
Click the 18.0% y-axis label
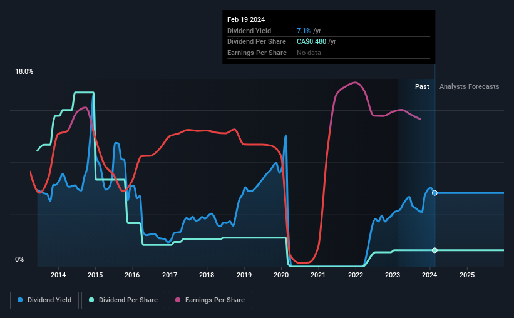coord(24,71)
